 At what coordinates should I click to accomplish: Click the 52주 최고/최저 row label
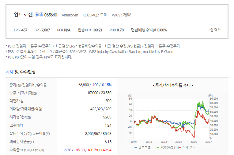(23, 93)
